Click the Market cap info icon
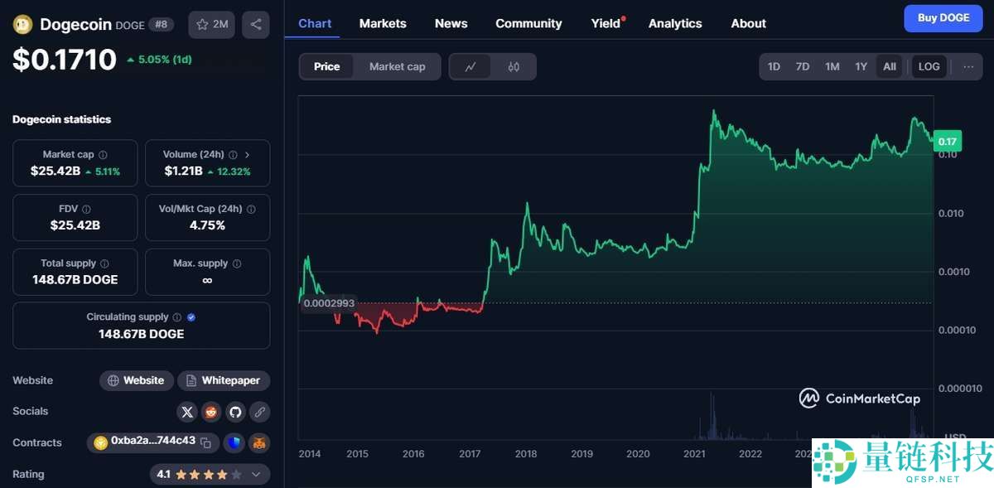Screen dimensions: 994x488 click(103, 155)
